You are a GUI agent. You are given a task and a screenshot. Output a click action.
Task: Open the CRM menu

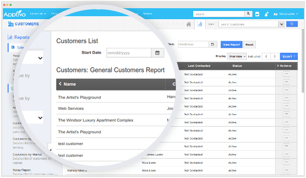pyautogui.click(x=54, y=14)
